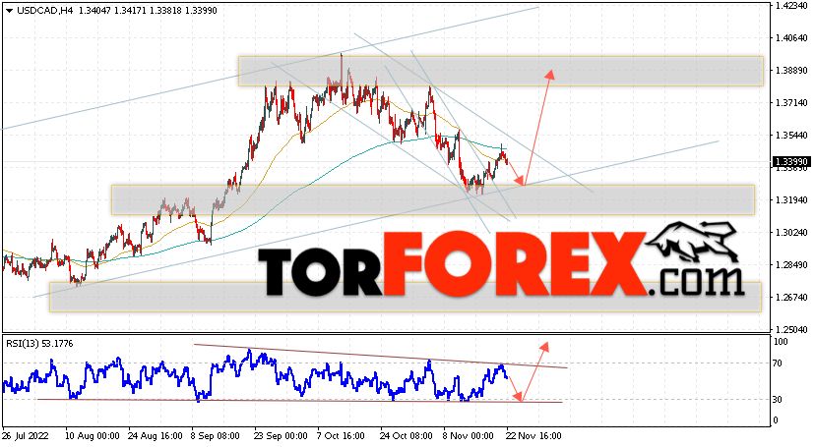Click the 1.35440 price axis label
Viewport: 815px width, 447px height.
(x=790, y=136)
